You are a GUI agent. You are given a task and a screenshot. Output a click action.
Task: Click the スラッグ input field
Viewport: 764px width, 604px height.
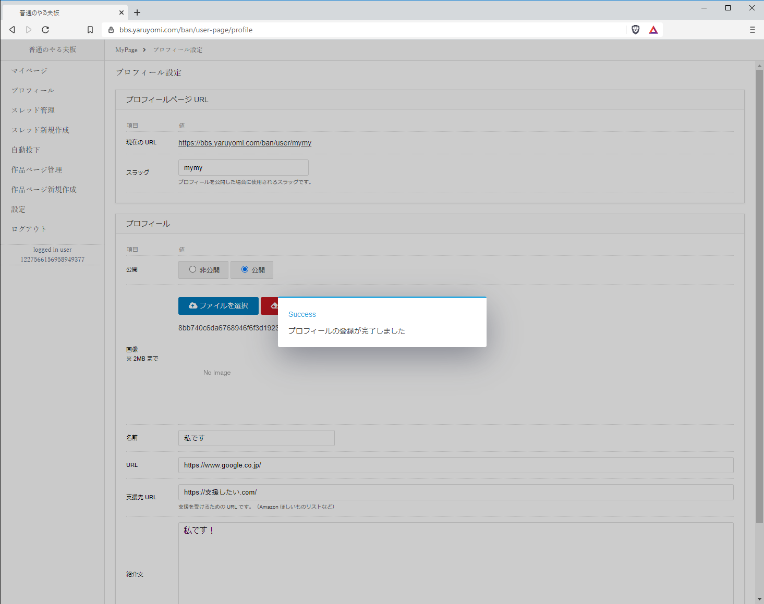tap(243, 168)
